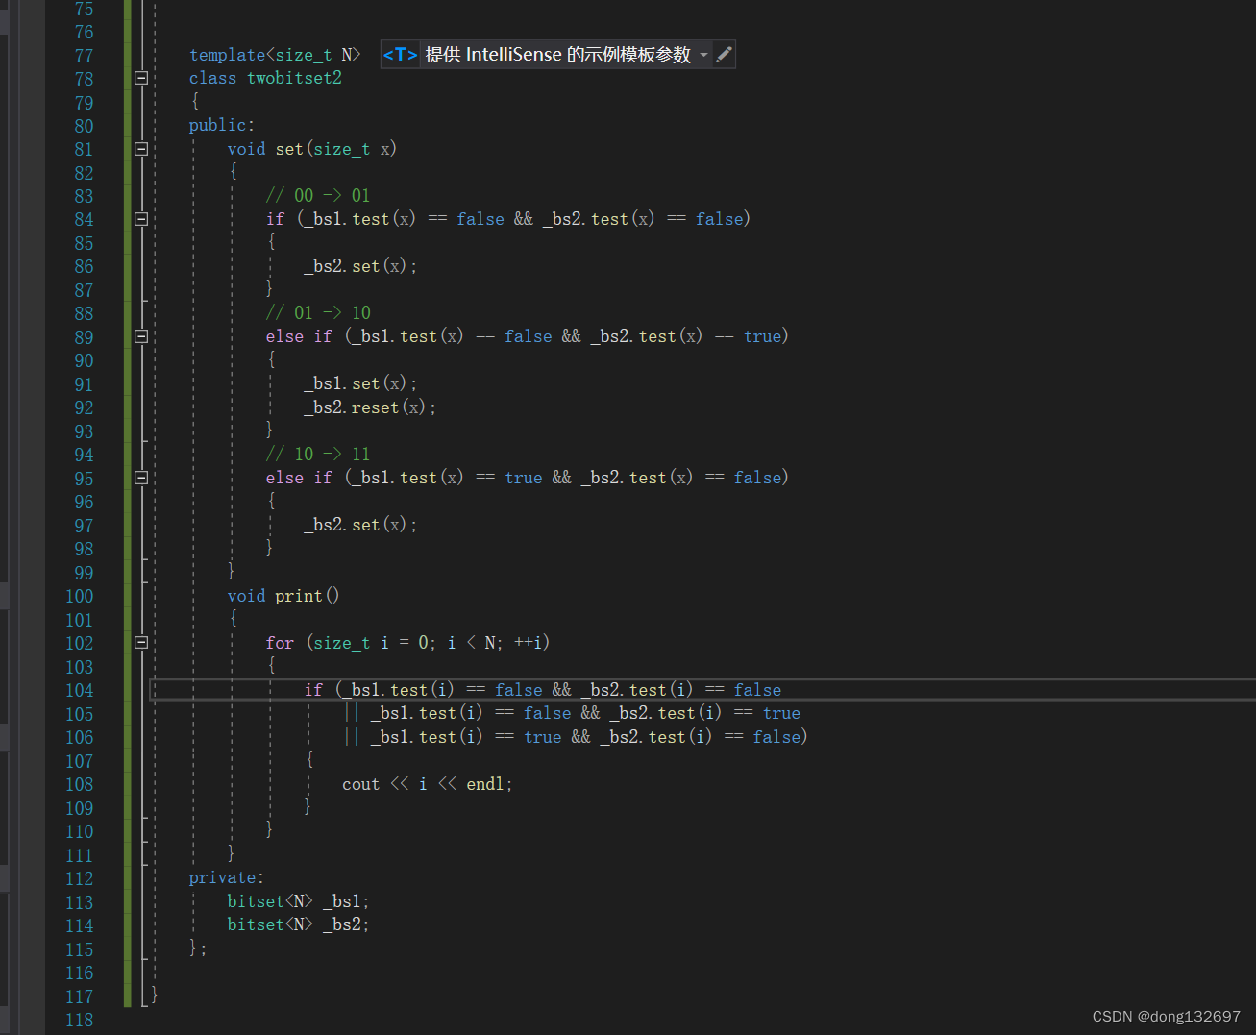The width and height of the screenshot is (1256, 1035).
Task: Click the 'false)' keyword ending line 106
Action: (780, 737)
